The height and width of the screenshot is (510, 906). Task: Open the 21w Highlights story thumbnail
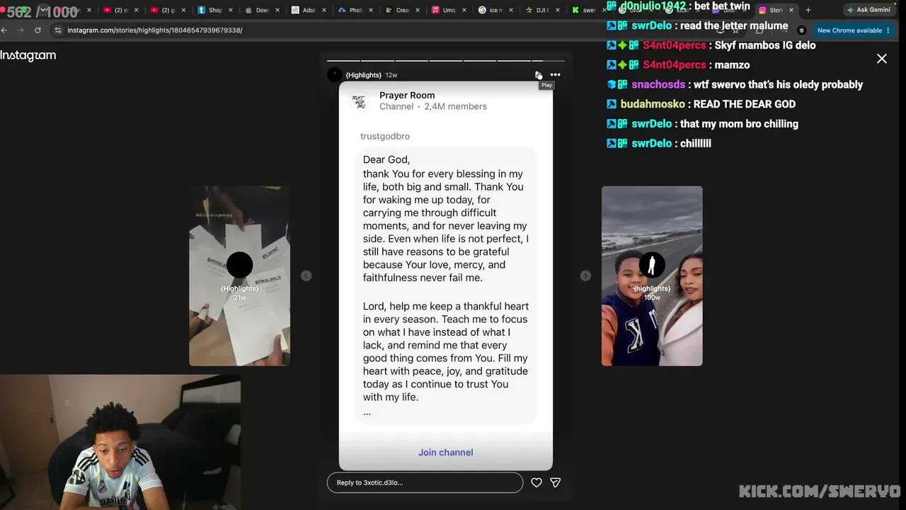(239, 276)
